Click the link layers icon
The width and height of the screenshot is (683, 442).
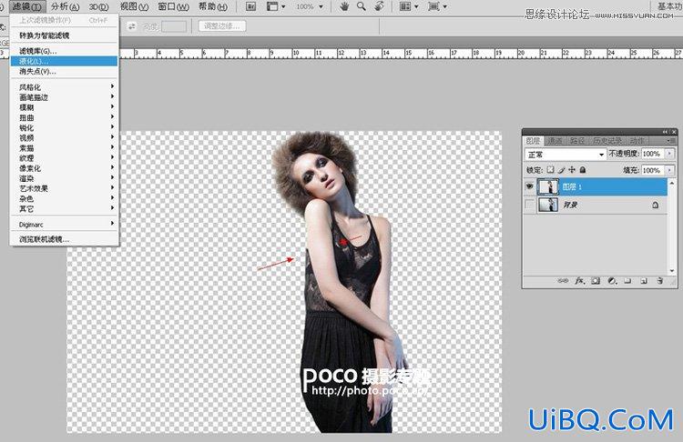[x=563, y=281]
